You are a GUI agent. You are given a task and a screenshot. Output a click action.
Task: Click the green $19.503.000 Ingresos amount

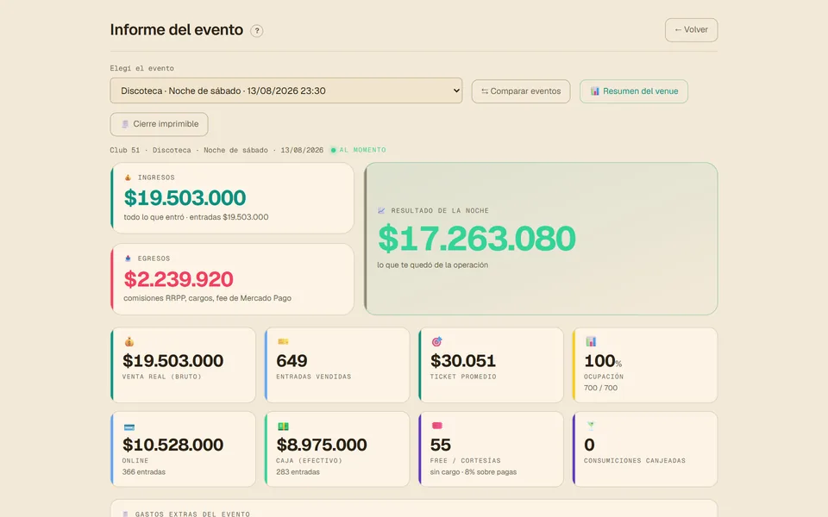click(185, 198)
